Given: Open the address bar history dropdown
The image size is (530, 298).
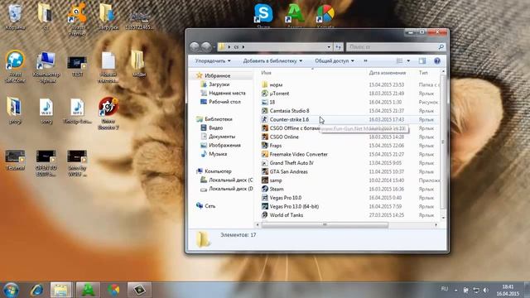Looking at the screenshot, I should pos(329,47).
